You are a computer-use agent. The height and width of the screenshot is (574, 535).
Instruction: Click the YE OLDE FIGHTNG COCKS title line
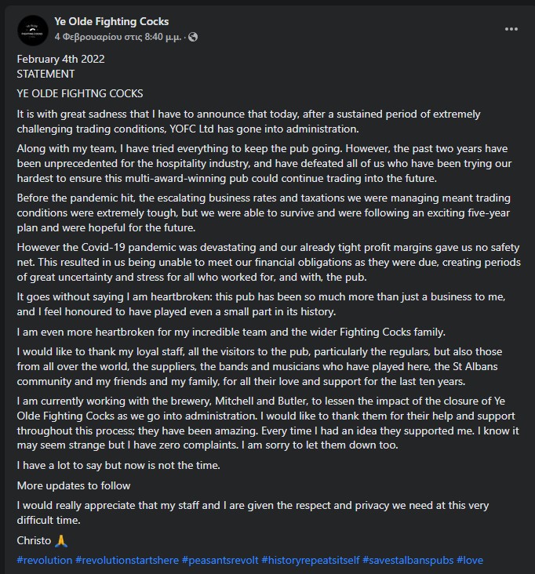pyautogui.click(x=80, y=94)
